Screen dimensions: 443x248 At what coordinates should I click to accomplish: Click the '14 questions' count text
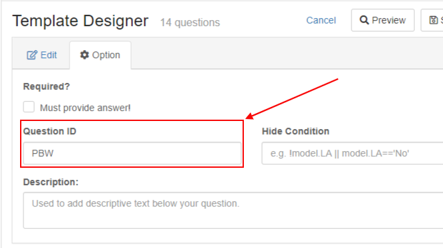190,22
